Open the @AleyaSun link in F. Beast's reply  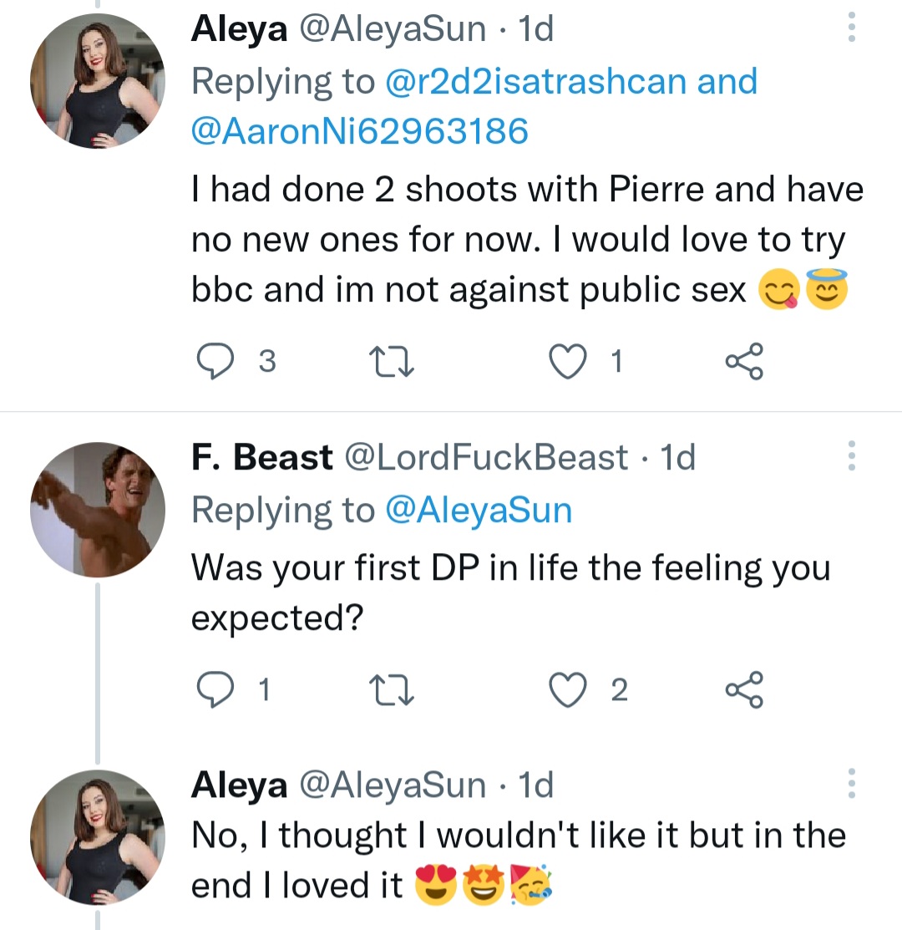[478, 509]
